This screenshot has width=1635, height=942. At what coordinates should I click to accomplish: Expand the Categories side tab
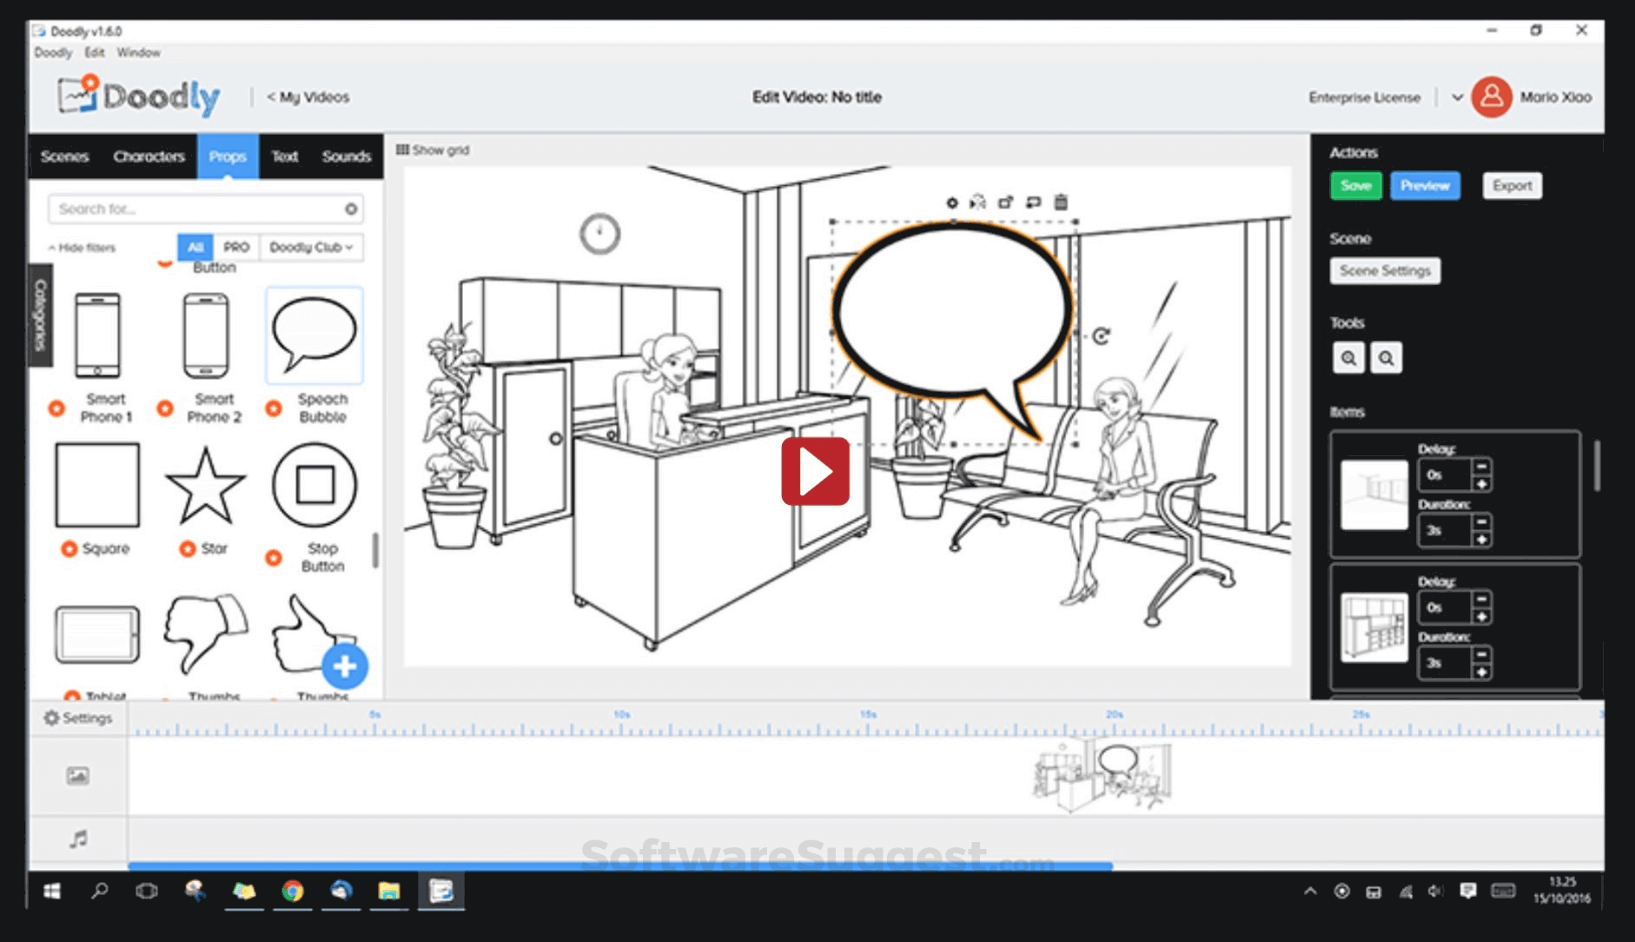40,315
